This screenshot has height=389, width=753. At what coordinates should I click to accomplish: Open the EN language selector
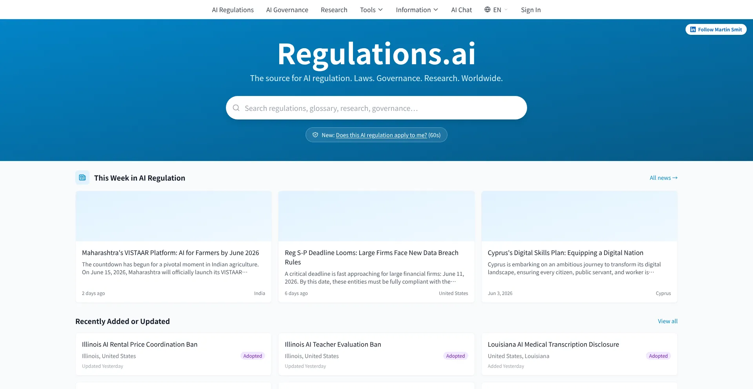(x=496, y=10)
